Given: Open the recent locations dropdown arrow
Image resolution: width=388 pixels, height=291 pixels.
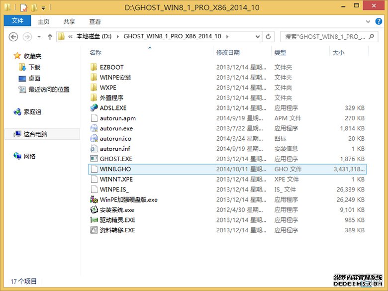Looking at the screenshot, I should [39, 37].
